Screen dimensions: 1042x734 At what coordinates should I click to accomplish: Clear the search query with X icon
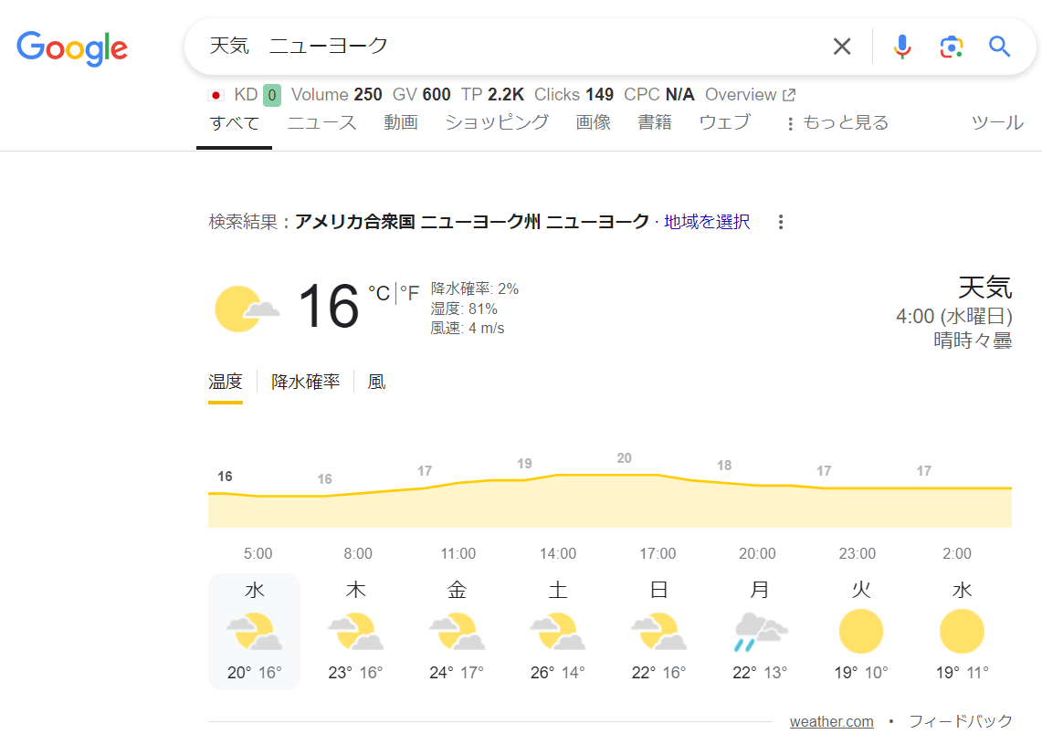pyautogui.click(x=841, y=47)
